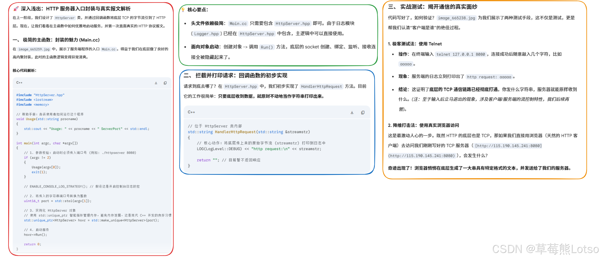The width and height of the screenshot is (600, 259).
Task: Download the HandlerHttpRequest code block
Action: point(352,112)
